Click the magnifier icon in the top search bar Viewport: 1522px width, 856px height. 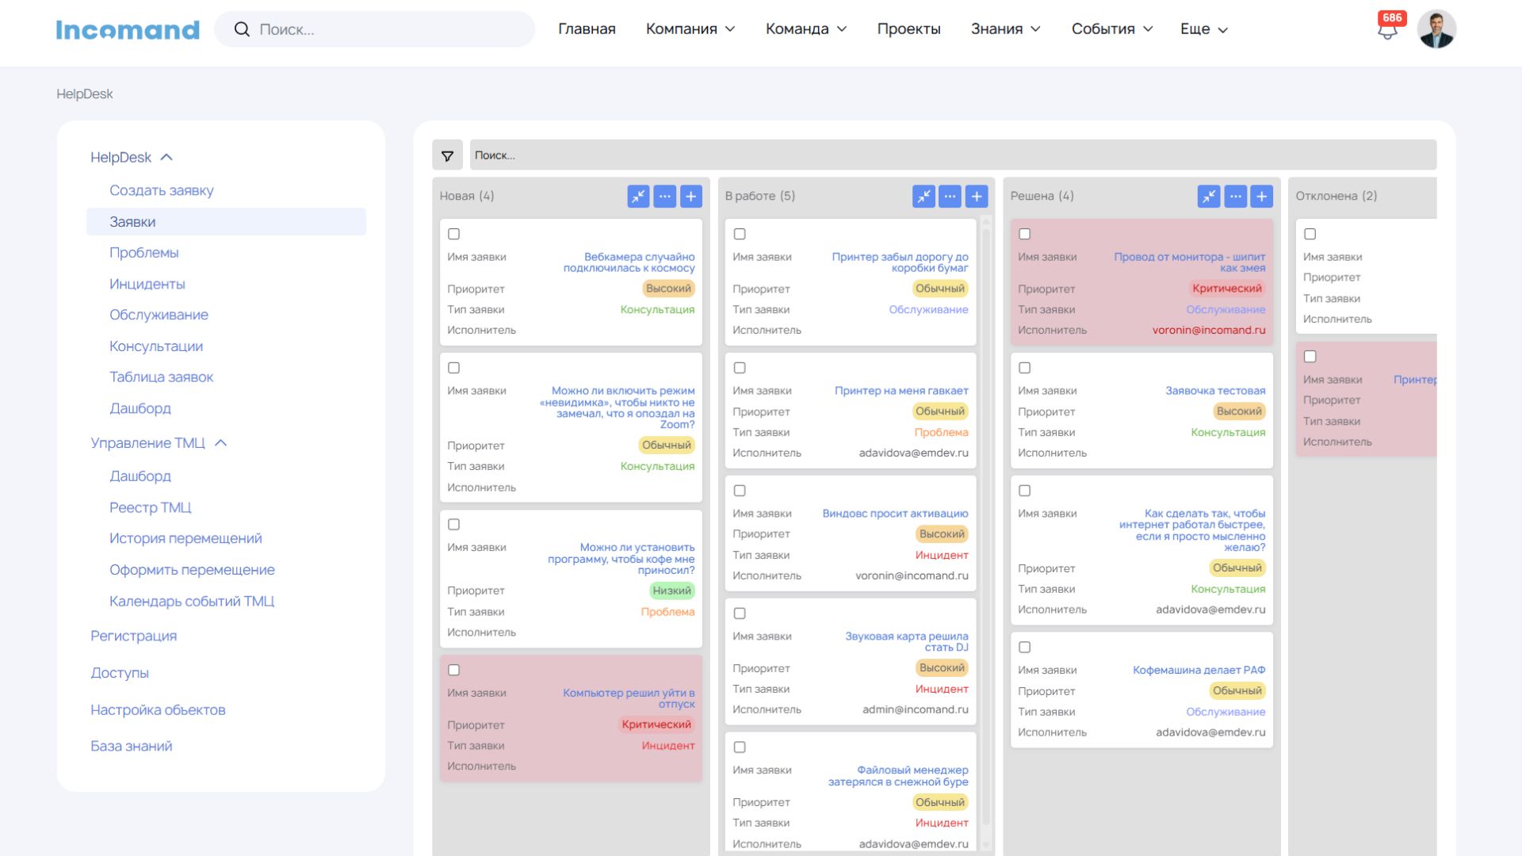click(242, 29)
